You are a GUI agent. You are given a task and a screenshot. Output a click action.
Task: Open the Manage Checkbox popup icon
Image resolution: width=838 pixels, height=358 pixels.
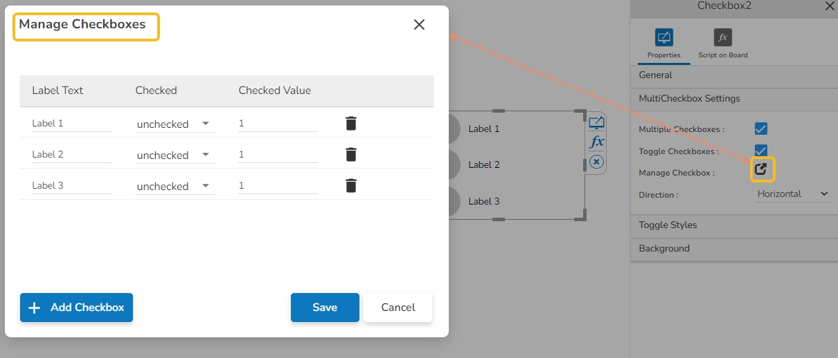click(761, 169)
